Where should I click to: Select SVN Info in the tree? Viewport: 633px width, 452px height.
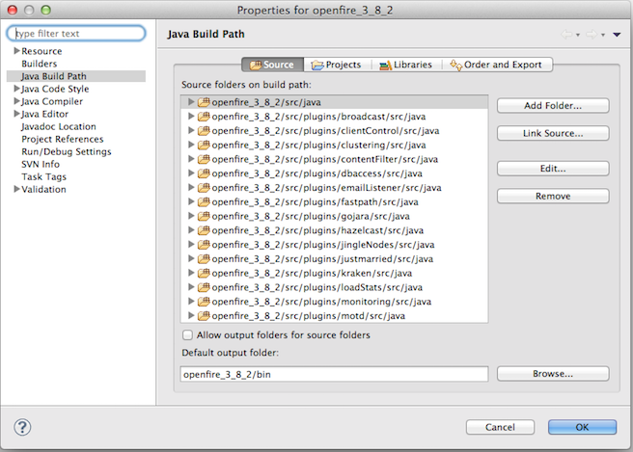click(x=41, y=164)
